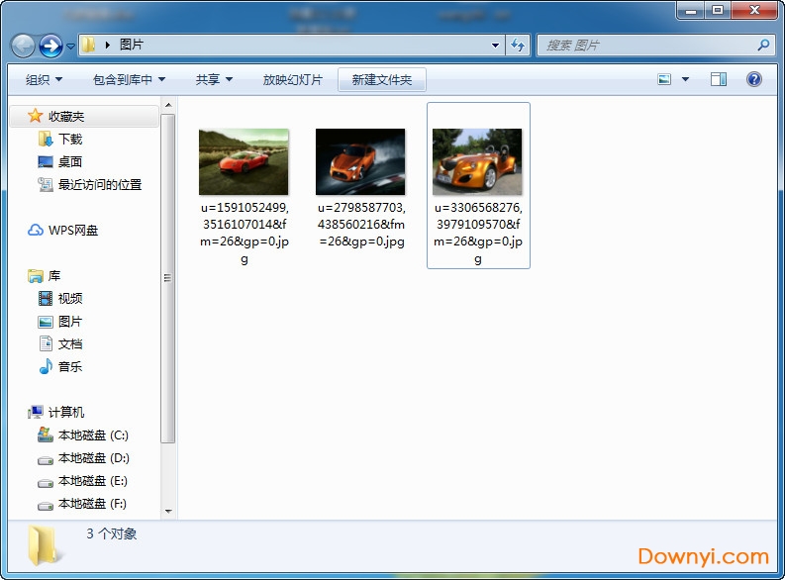Click the folder icon in address bar

(x=89, y=46)
